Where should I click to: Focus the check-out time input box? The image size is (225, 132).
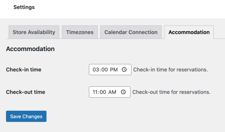tap(110, 92)
